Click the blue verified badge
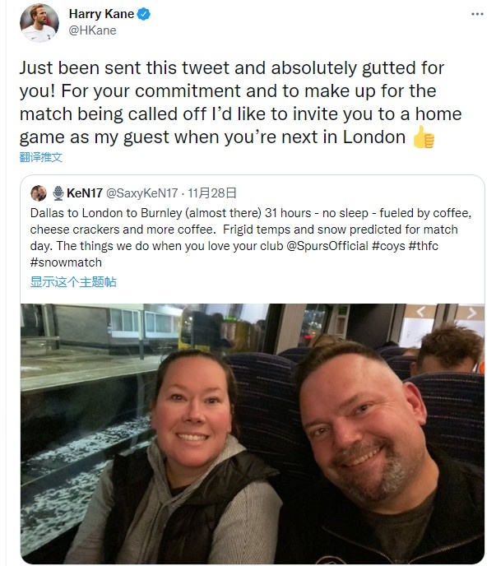 144,14
